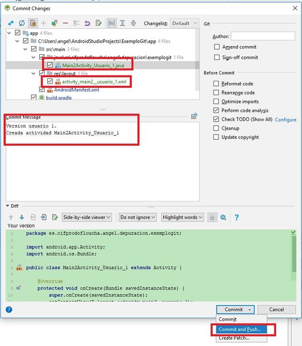Click the layout file gutter icon beside class
302x346 pixels.
(19, 268)
